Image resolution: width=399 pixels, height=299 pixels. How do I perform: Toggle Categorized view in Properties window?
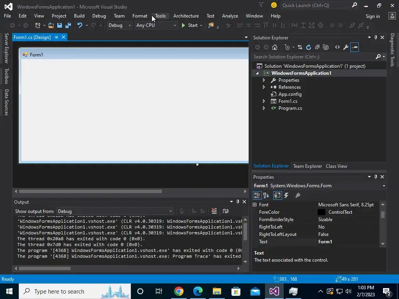click(257, 195)
